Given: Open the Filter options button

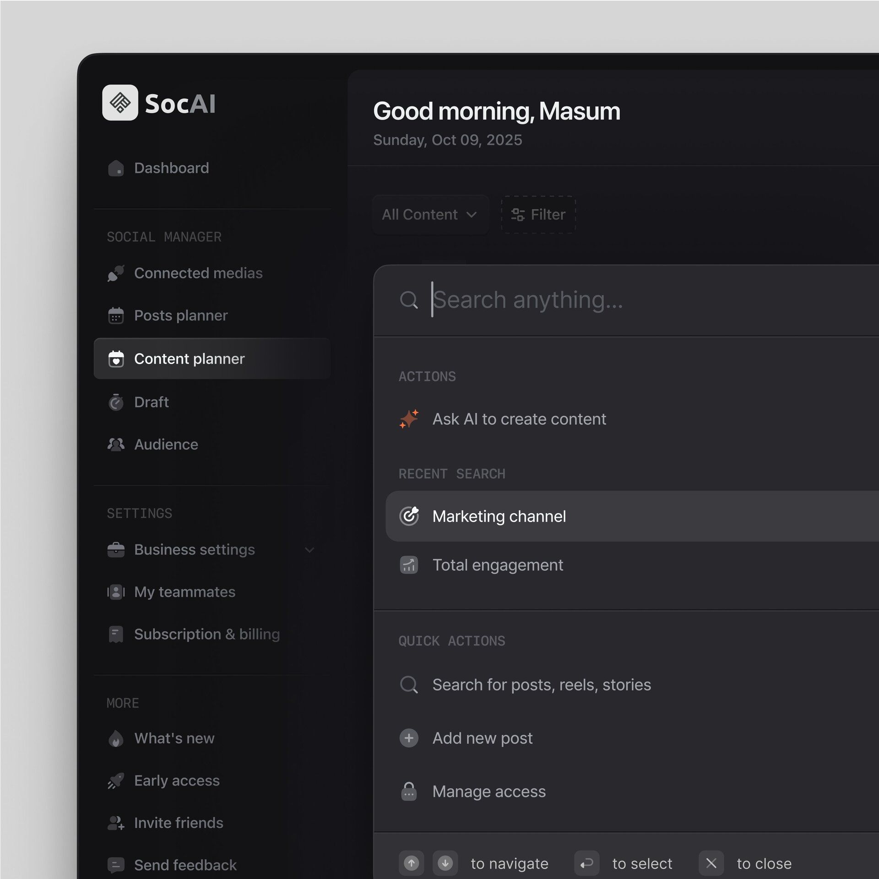Looking at the screenshot, I should 538,215.
